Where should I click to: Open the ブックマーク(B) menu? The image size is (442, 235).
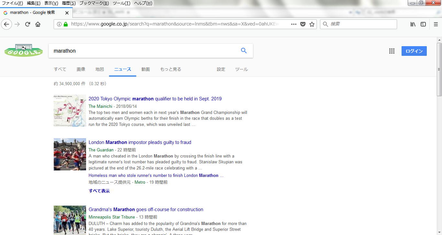point(94,3)
